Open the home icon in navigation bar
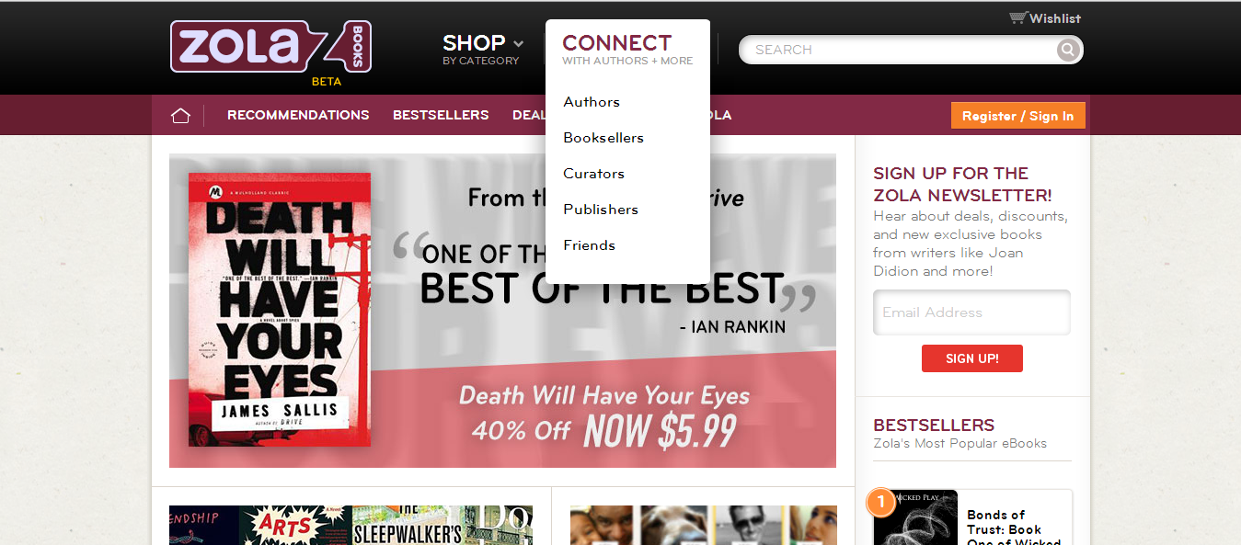 (180, 116)
